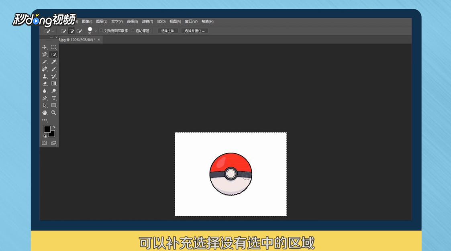This screenshot has height=251, width=451.
Task: Open the 滤镜(T) menu
Action: click(x=147, y=22)
